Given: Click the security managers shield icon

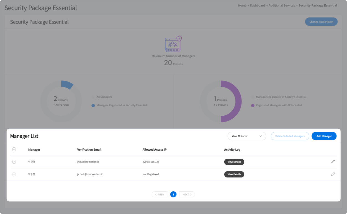Looking at the screenshot, I should (173, 44).
